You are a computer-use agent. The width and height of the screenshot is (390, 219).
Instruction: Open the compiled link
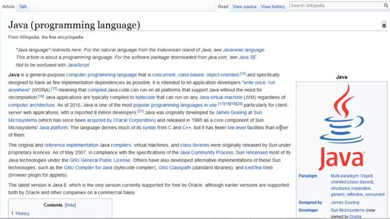click(97, 90)
